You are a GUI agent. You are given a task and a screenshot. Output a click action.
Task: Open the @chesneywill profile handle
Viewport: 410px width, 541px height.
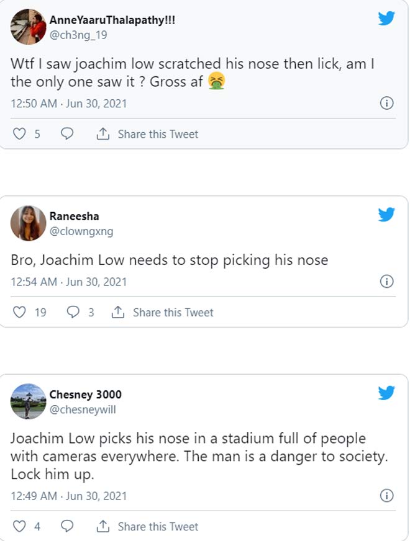[x=83, y=409]
